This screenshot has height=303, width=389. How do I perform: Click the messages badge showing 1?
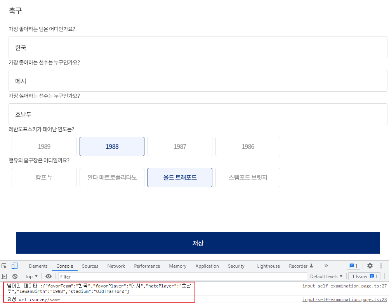[353, 266]
